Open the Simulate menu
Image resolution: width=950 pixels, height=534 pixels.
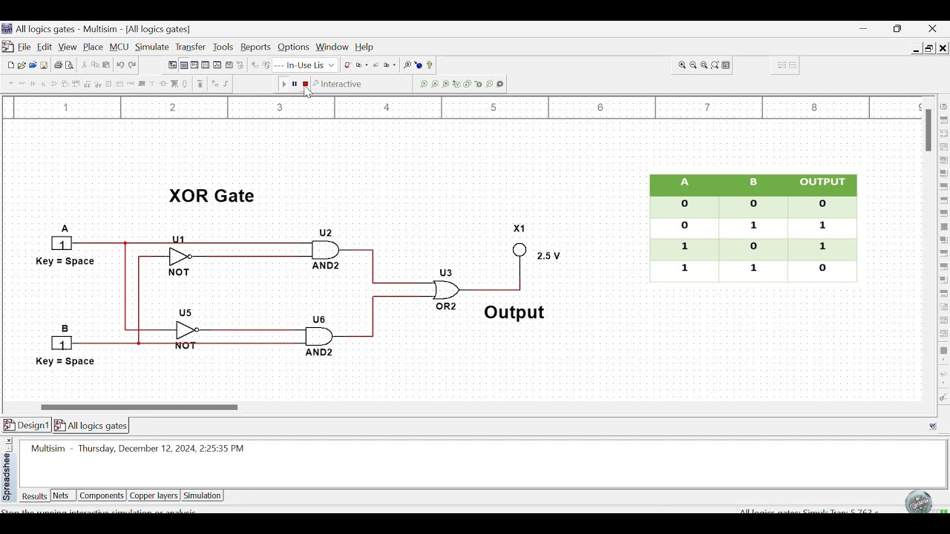pos(152,47)
